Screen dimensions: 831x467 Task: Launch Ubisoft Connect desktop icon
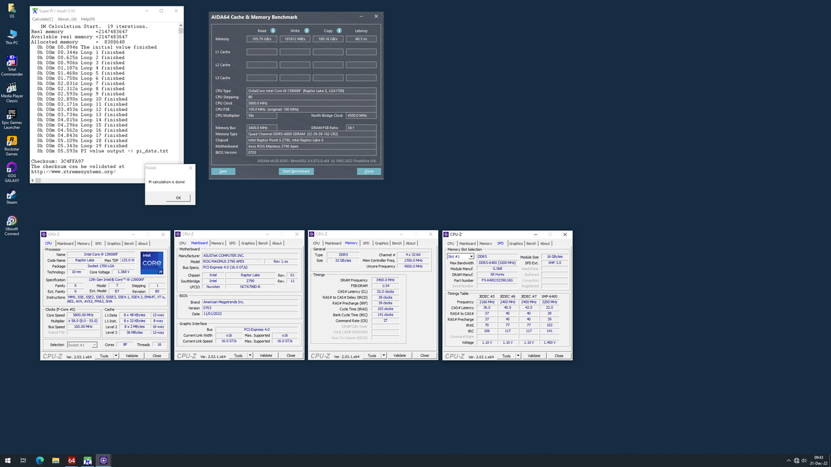12,225
